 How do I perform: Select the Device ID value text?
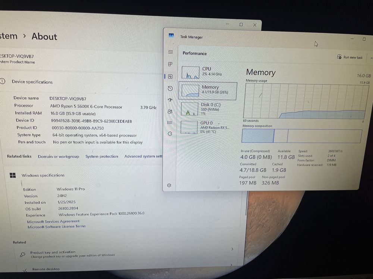click(92, 121)
